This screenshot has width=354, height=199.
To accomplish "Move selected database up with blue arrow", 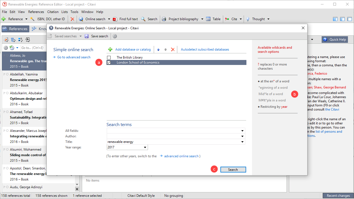I will pos(158,49).
